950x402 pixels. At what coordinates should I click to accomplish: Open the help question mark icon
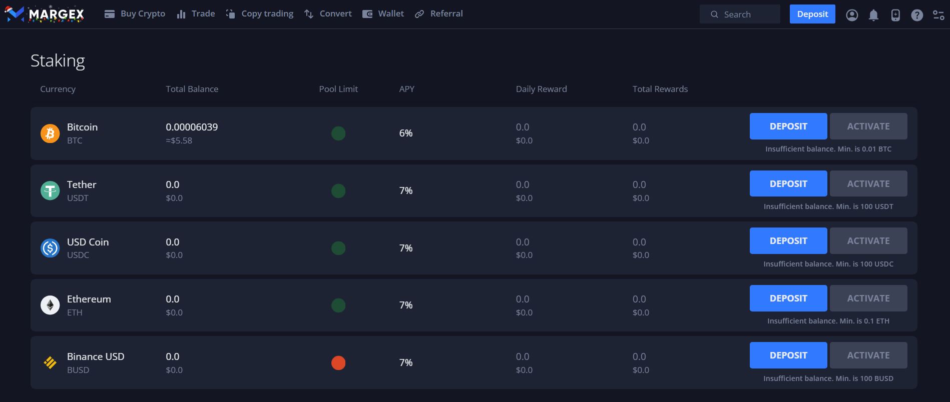tap(917, 15)
